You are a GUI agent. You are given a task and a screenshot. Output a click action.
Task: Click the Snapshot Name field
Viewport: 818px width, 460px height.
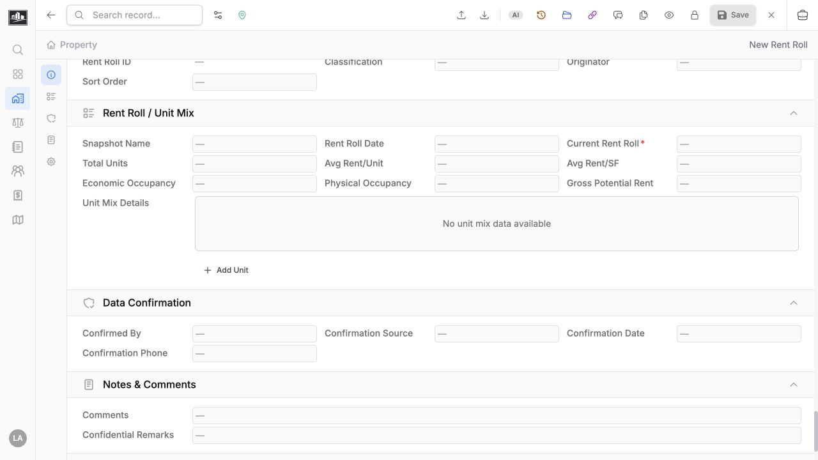254,144
